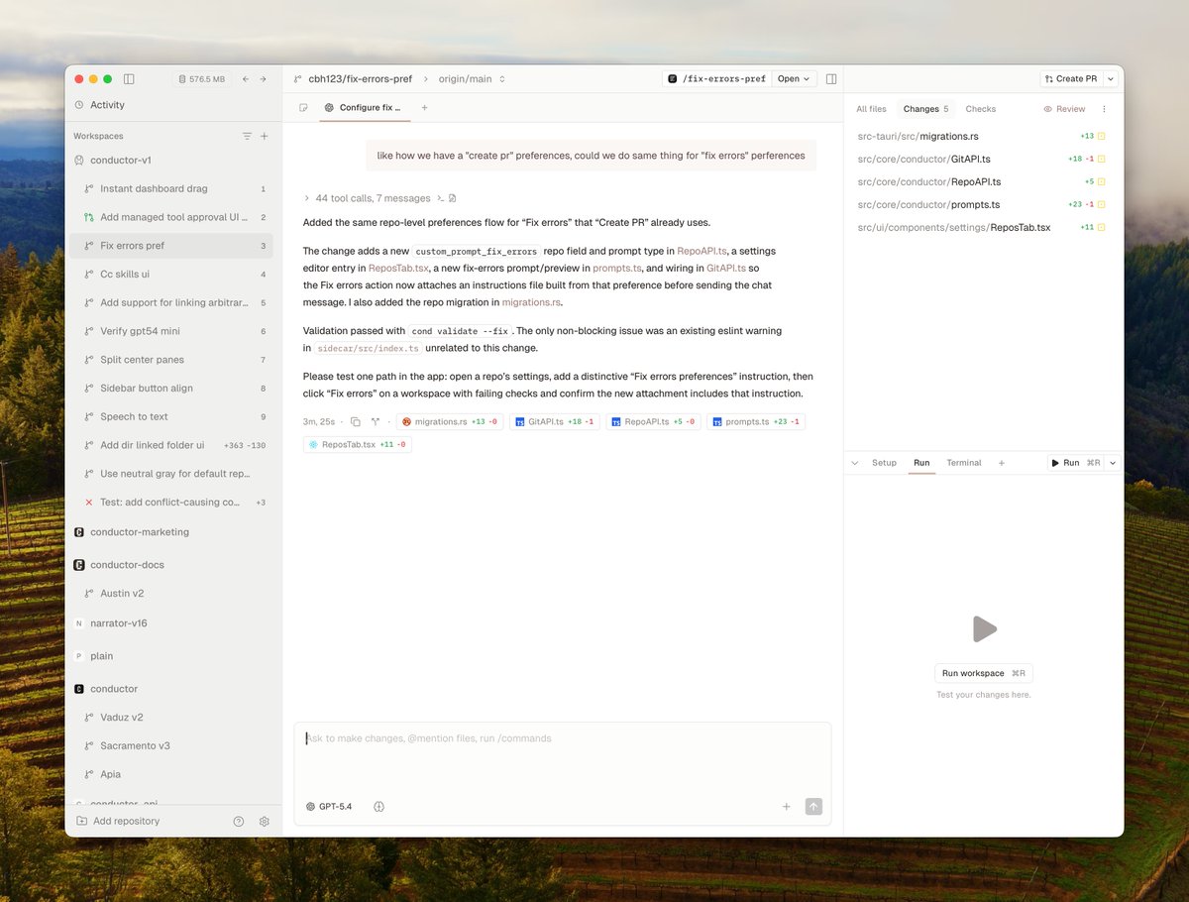
Task: Open src/core/conductor/RepoAPI.ts in changes list
Action: [982, 181]
